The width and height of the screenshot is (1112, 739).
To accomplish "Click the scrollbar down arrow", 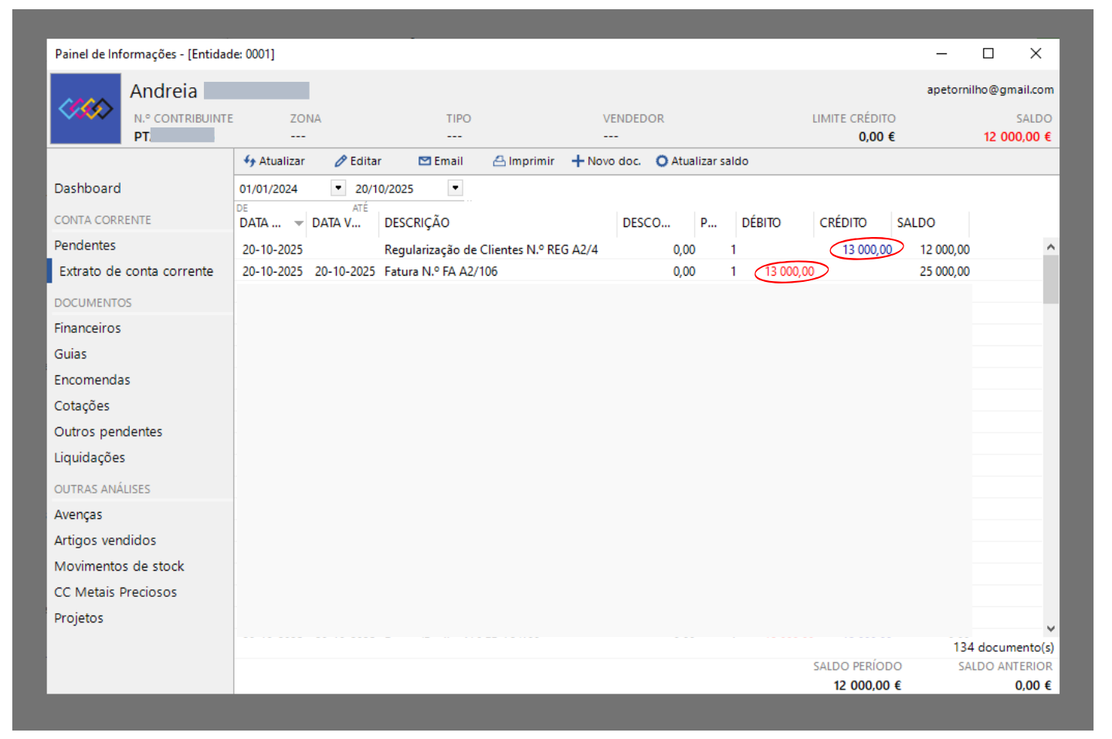I will (x=1050, y=629).
